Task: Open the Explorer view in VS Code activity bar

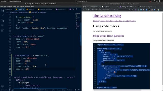Action: (3, 10)
